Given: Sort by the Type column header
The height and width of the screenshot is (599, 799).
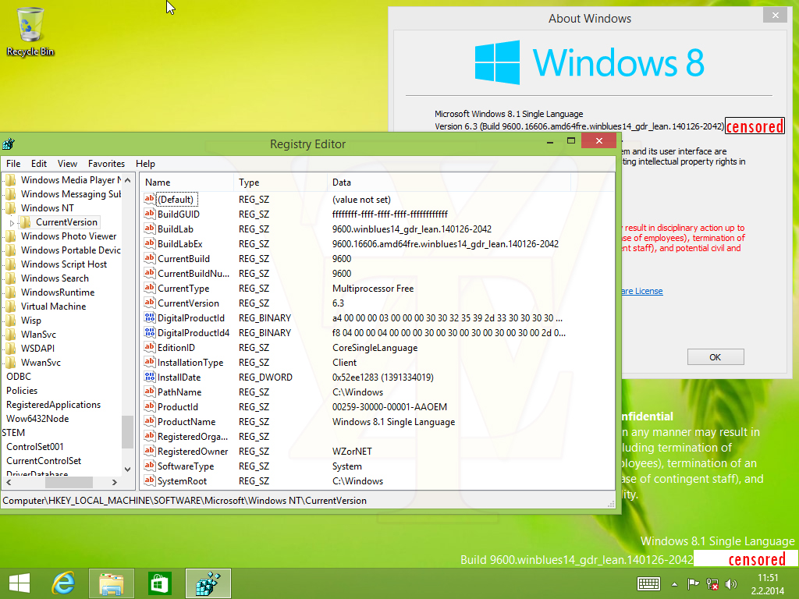Looking at the screenshot, I should tap(280, 183).
